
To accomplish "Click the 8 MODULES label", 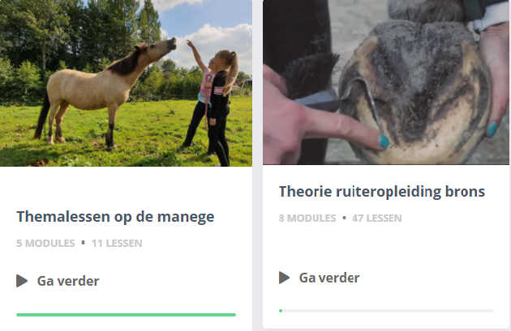I will pyautogui.click(x=307, y=219).
